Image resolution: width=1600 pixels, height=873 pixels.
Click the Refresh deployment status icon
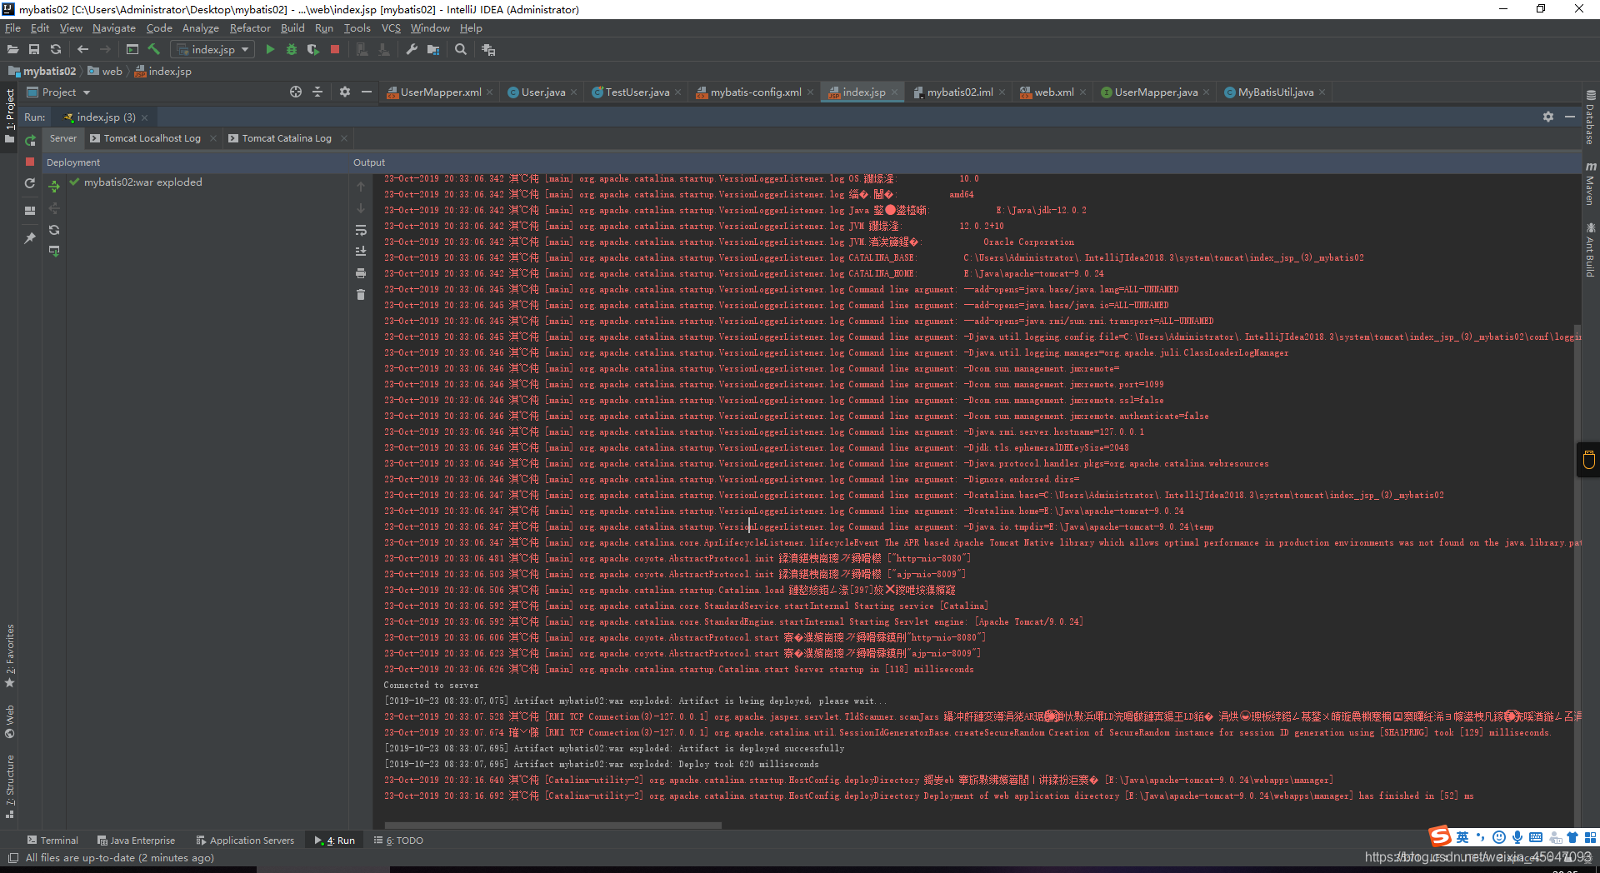[x=54, y=230]
